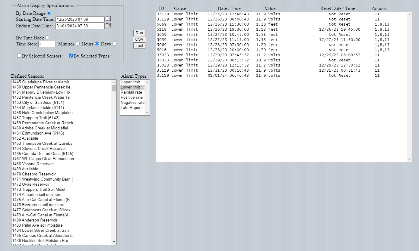Uncheck By Selected Types checkbox
Image resolution: width=419 pixels, height=251 pixels.
click(71, 56)
